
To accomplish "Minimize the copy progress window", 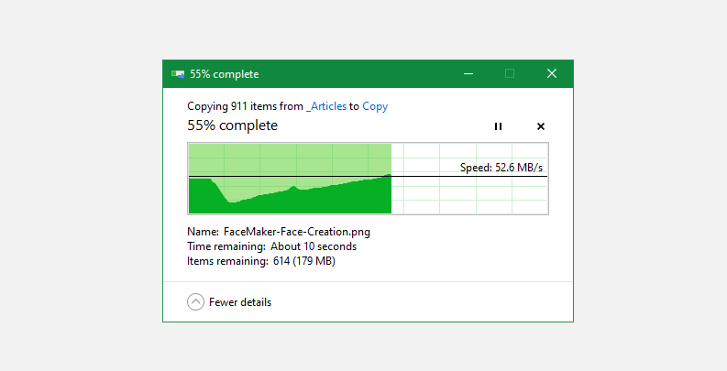I will 468,73.
